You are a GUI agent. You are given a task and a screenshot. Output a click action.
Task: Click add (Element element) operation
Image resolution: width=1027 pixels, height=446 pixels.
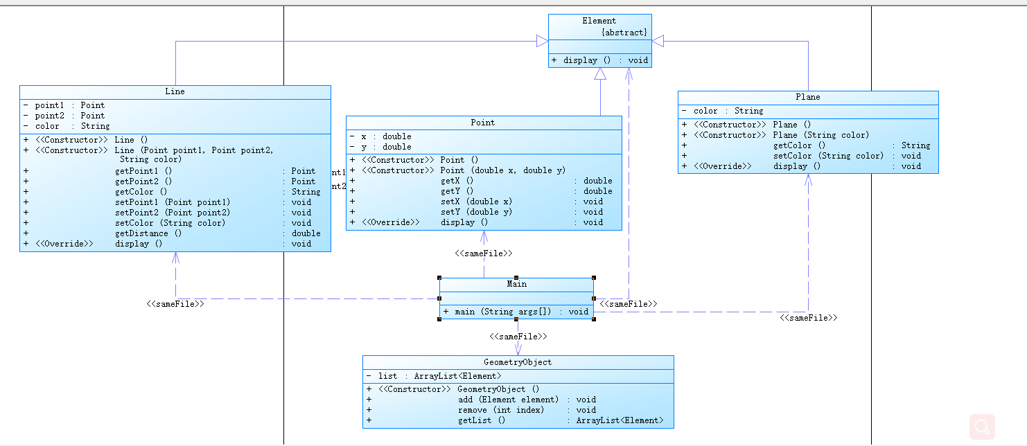click(x=481, y=400)
